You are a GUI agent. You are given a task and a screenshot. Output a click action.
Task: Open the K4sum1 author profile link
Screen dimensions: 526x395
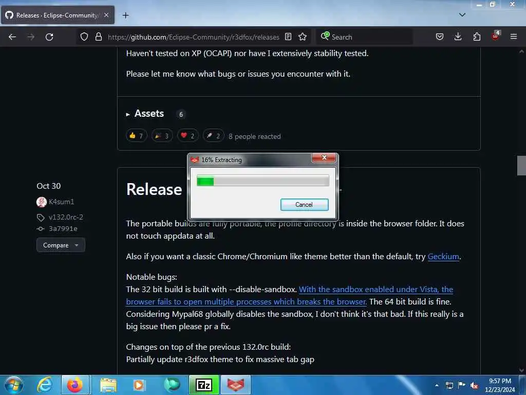coord(62,202)
